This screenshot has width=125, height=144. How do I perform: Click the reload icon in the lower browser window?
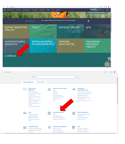pyautogui.click(x=3, y=72)
